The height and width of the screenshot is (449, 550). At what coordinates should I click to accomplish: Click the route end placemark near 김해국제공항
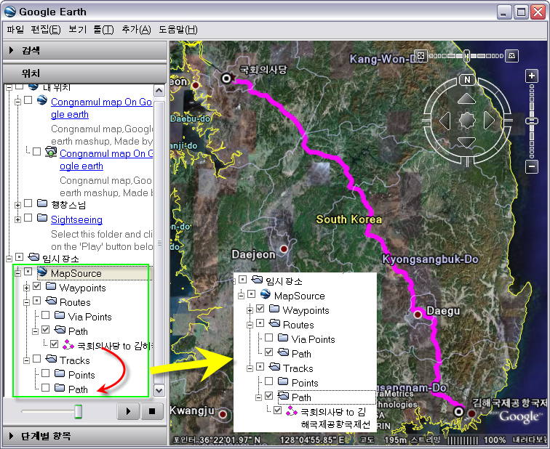click(x=458, y=411)
